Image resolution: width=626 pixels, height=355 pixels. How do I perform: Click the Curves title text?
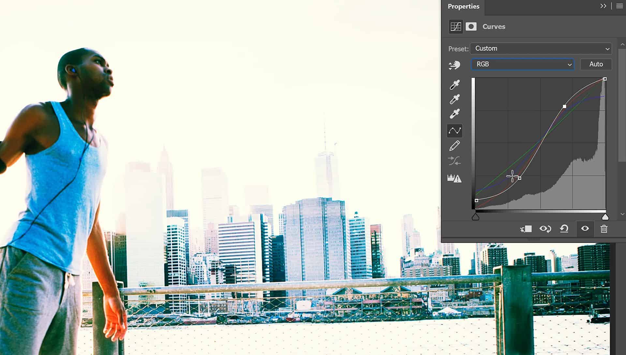coord(494,27)
